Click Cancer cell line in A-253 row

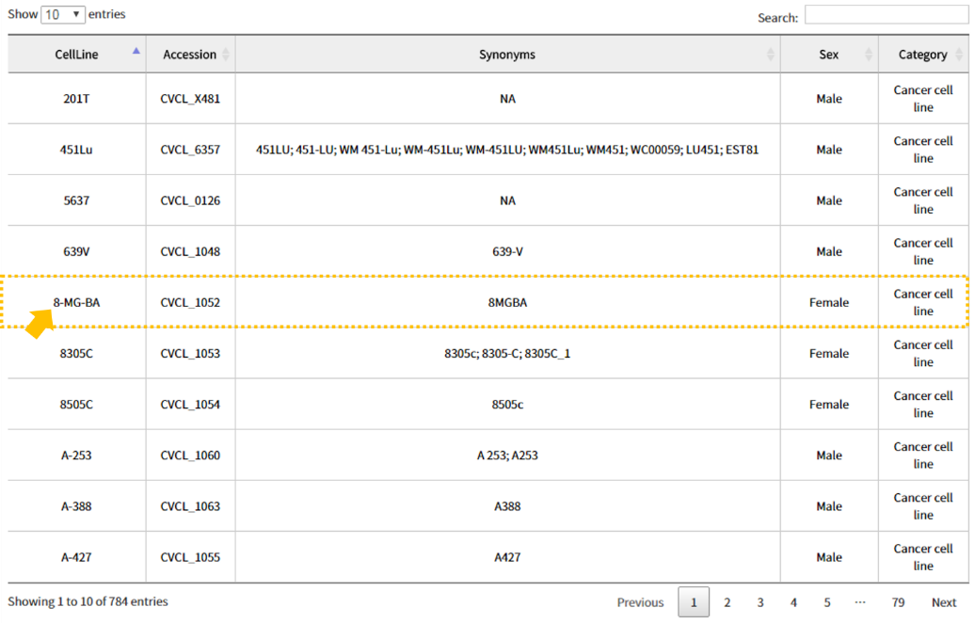click(922, 455)
